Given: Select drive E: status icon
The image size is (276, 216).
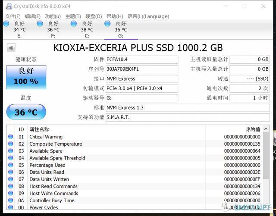Looking at the screenshot, I should 6,24.
